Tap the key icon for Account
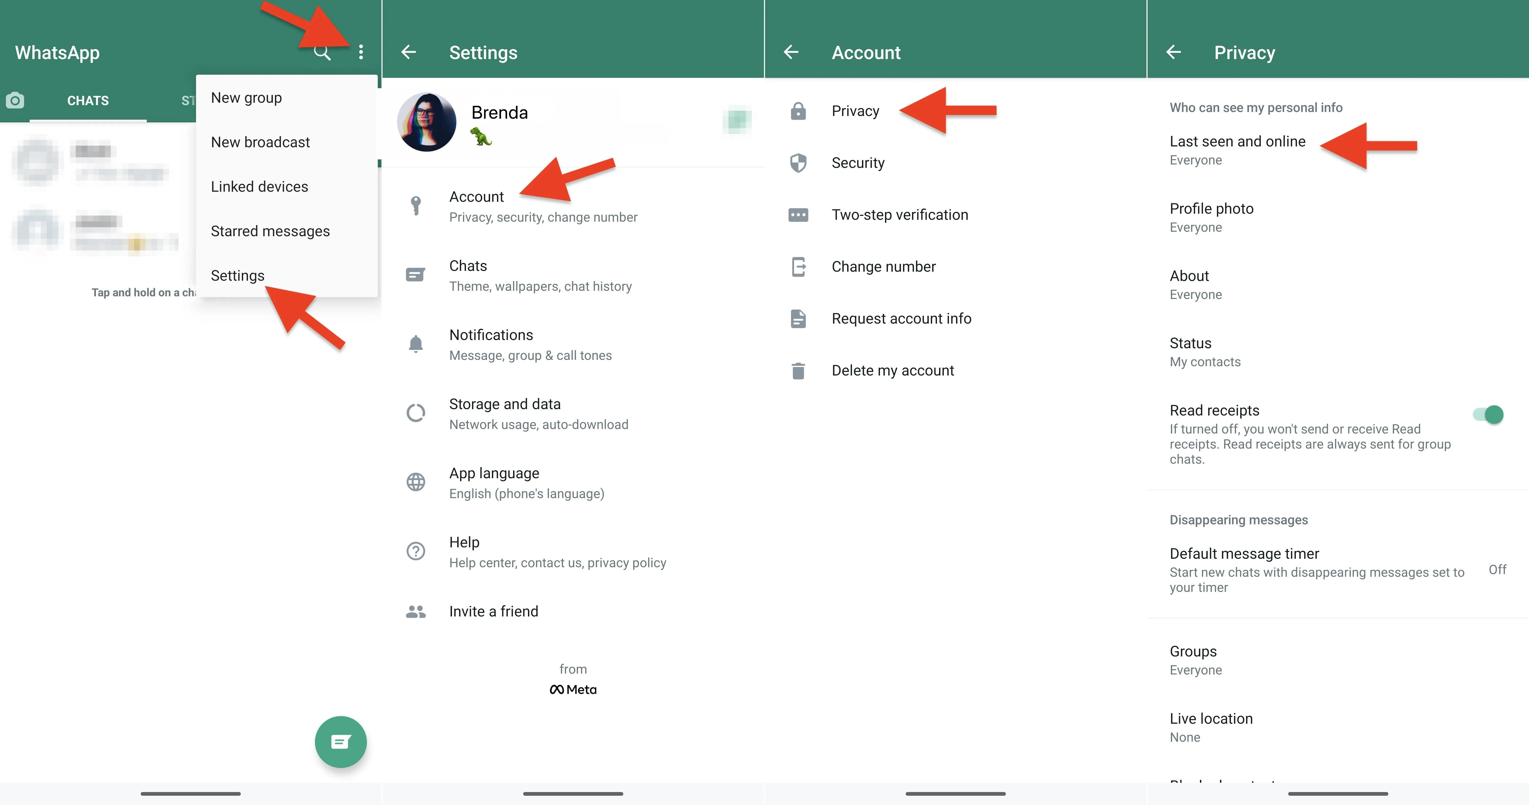Screen dimensions: 1529x805 416,206
